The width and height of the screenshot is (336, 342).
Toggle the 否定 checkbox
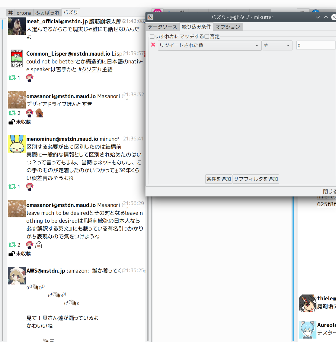pos(207,37)
